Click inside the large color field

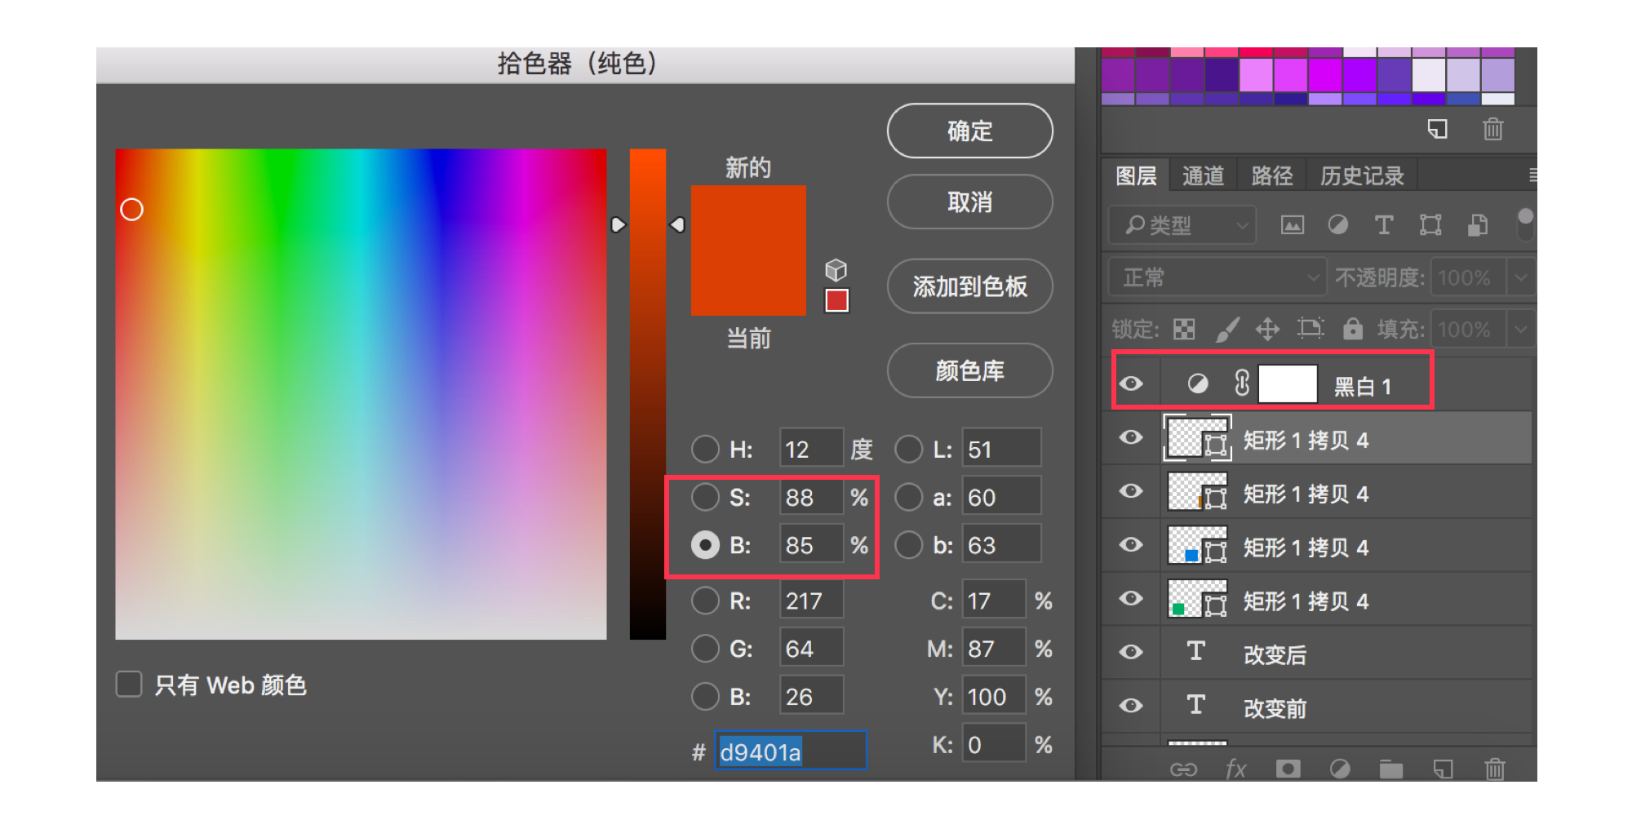(x=361, y=393)
